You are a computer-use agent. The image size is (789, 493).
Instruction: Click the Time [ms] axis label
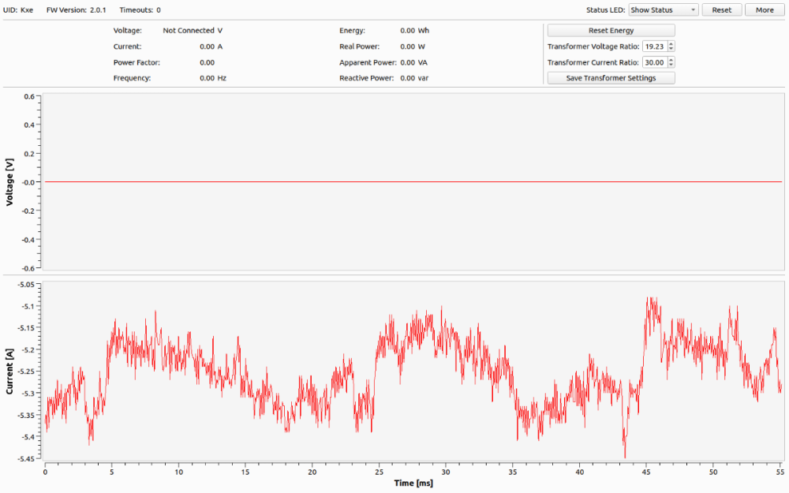pyautogui.click(x=415, y=482)
